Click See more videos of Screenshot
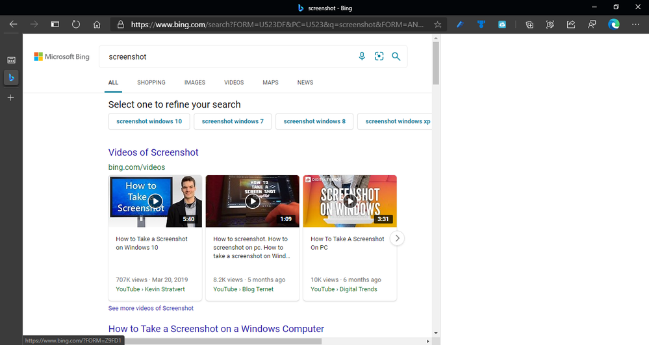Viewport: 649px width, 345px height. click(151, 308)
